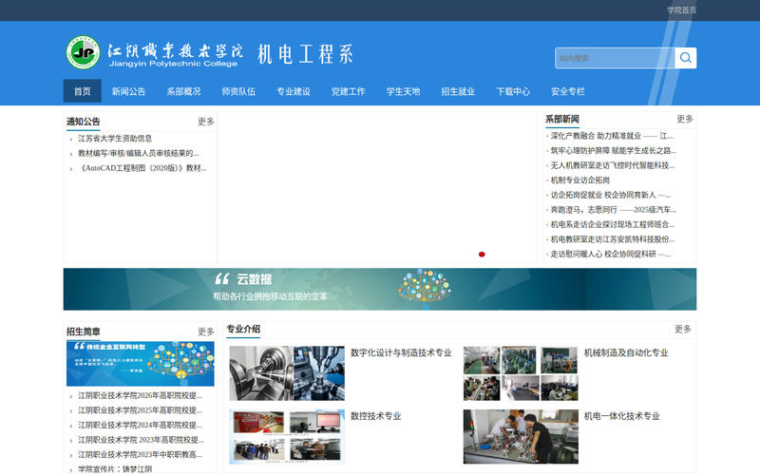Image resolution: width=760 pixels, height=475 pixels.
Task: Open news 机制专业访企拓岗
Action: coord(580,180)
